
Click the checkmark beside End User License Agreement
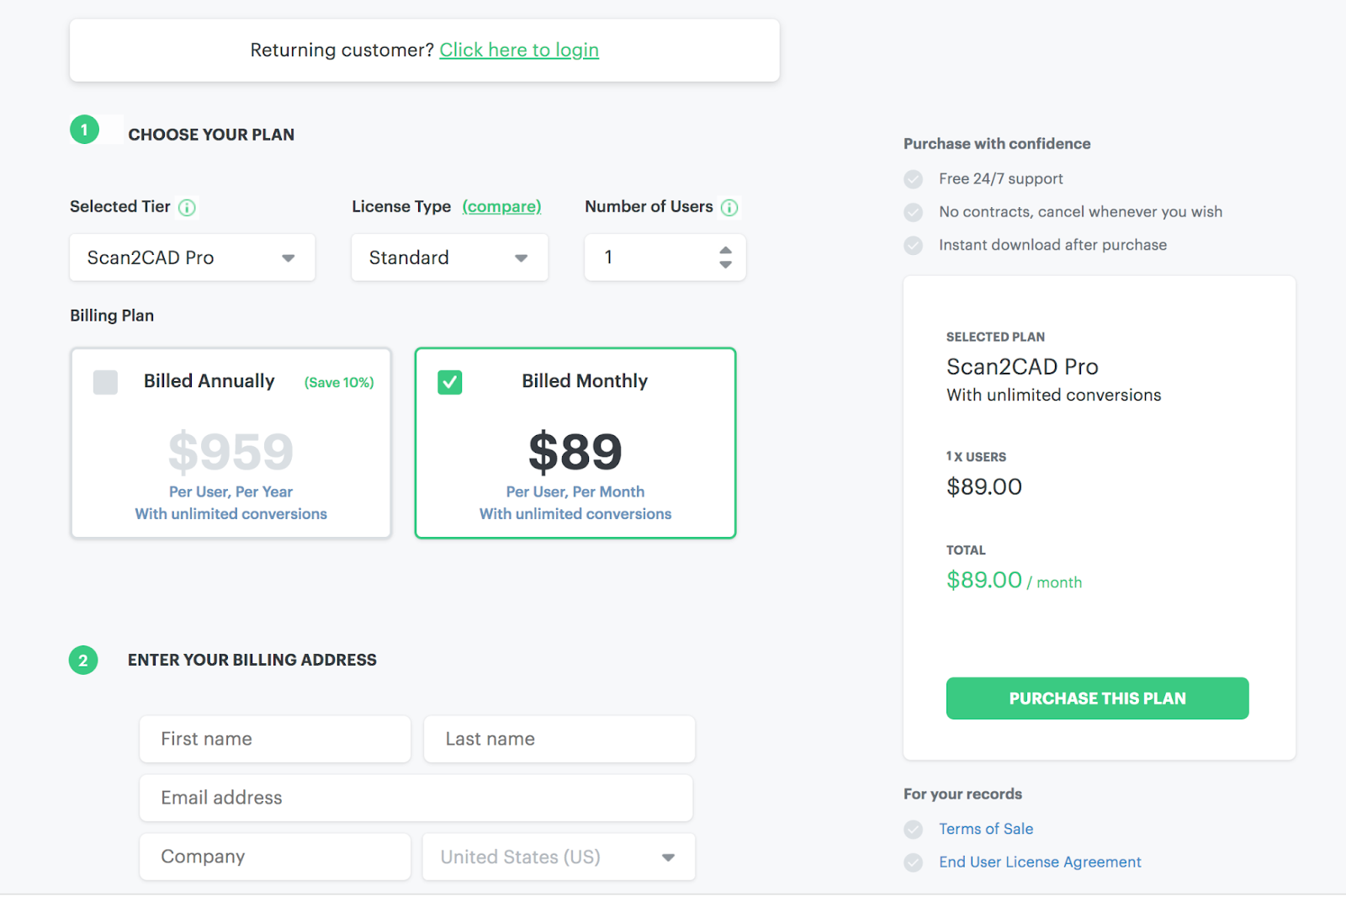(x=914, y=862)
